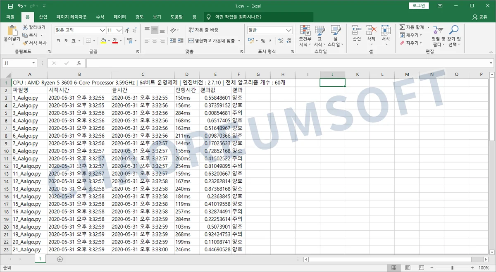Center-align text horizontally
496x272 pixels.
(x=154, y=41)
